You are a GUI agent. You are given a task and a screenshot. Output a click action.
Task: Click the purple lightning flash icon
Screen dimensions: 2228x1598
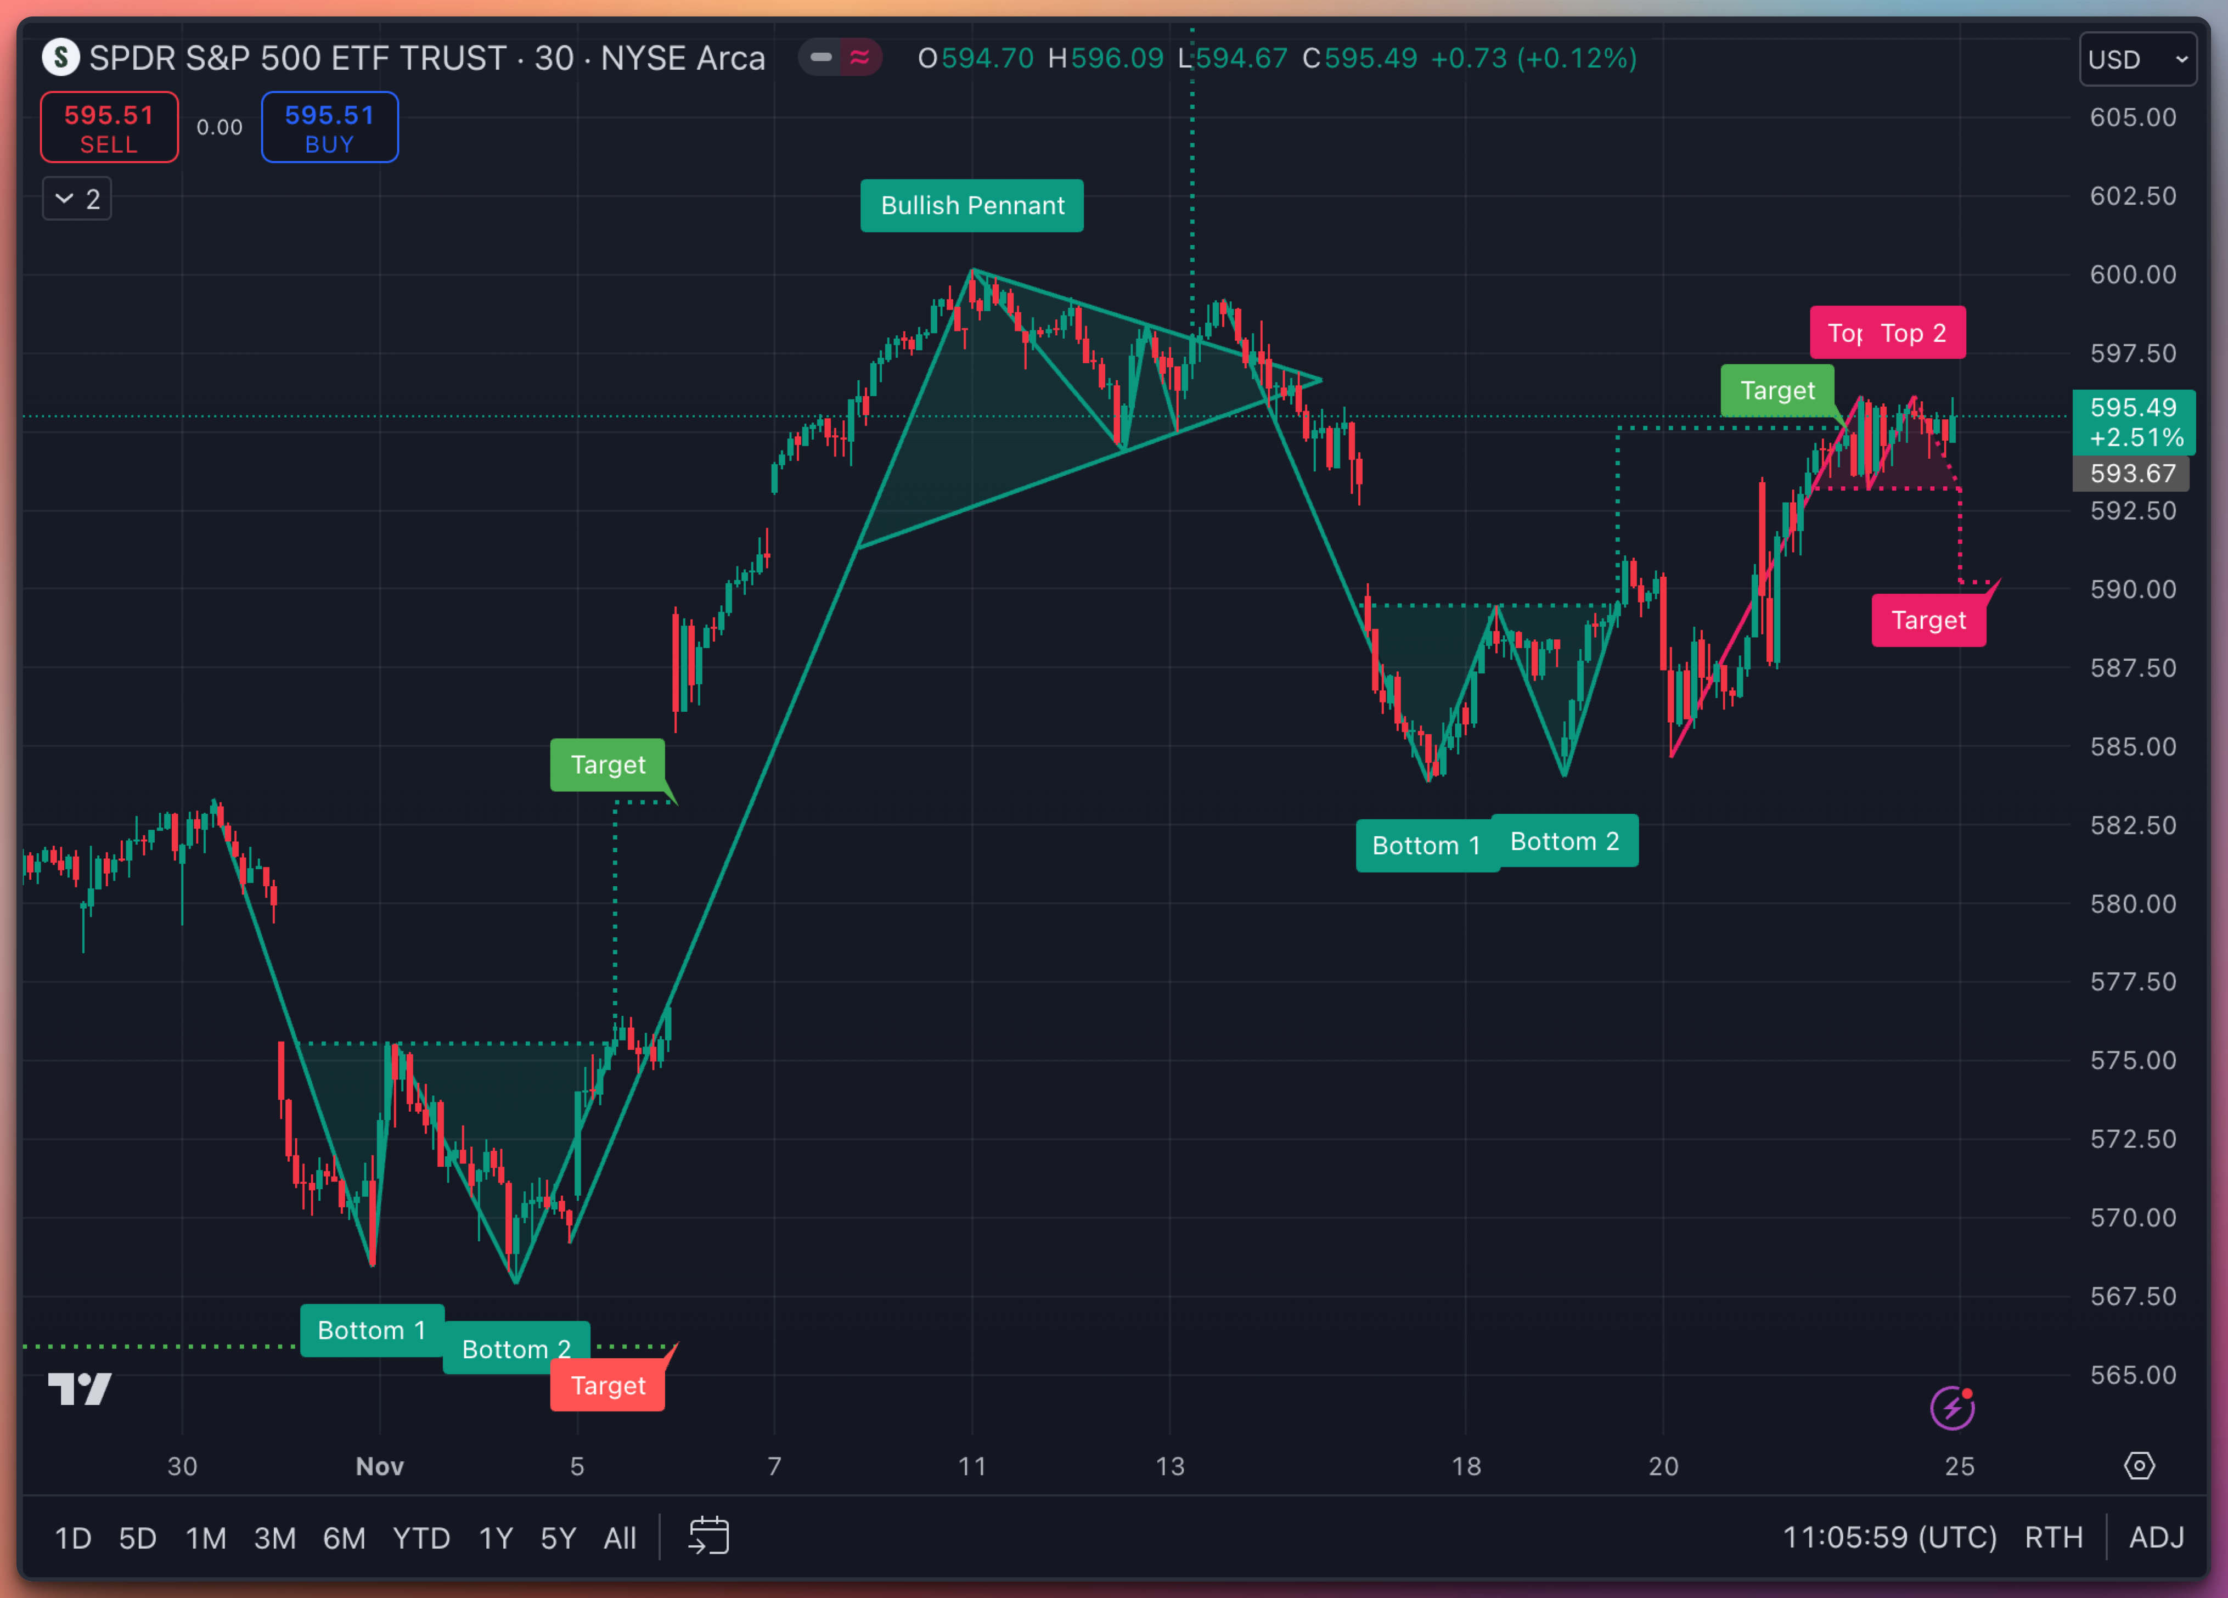click(1952, 1409)
